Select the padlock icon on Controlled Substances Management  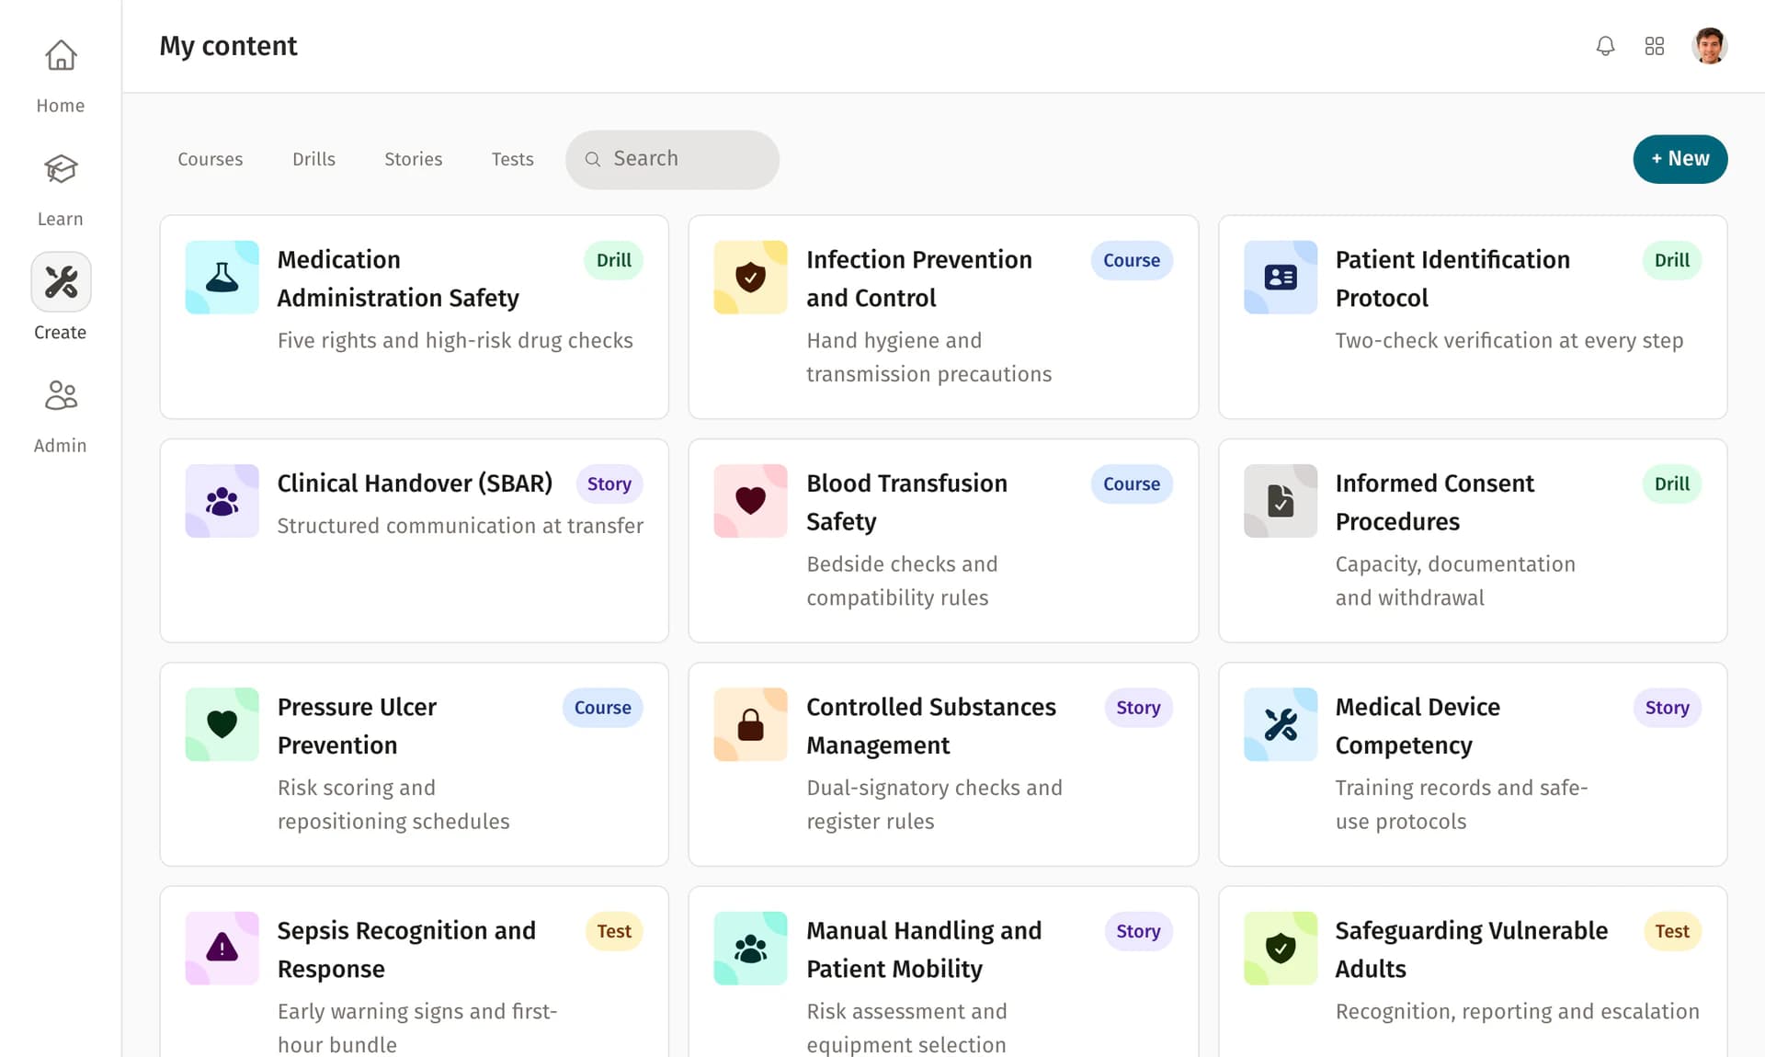pos(750,724)
